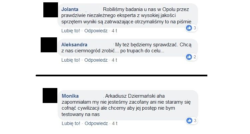Open Jolanta's profile via her name

coord(70,9)
